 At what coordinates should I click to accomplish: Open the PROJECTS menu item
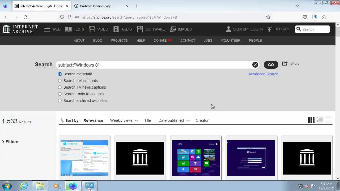click(x=119, y=40)
